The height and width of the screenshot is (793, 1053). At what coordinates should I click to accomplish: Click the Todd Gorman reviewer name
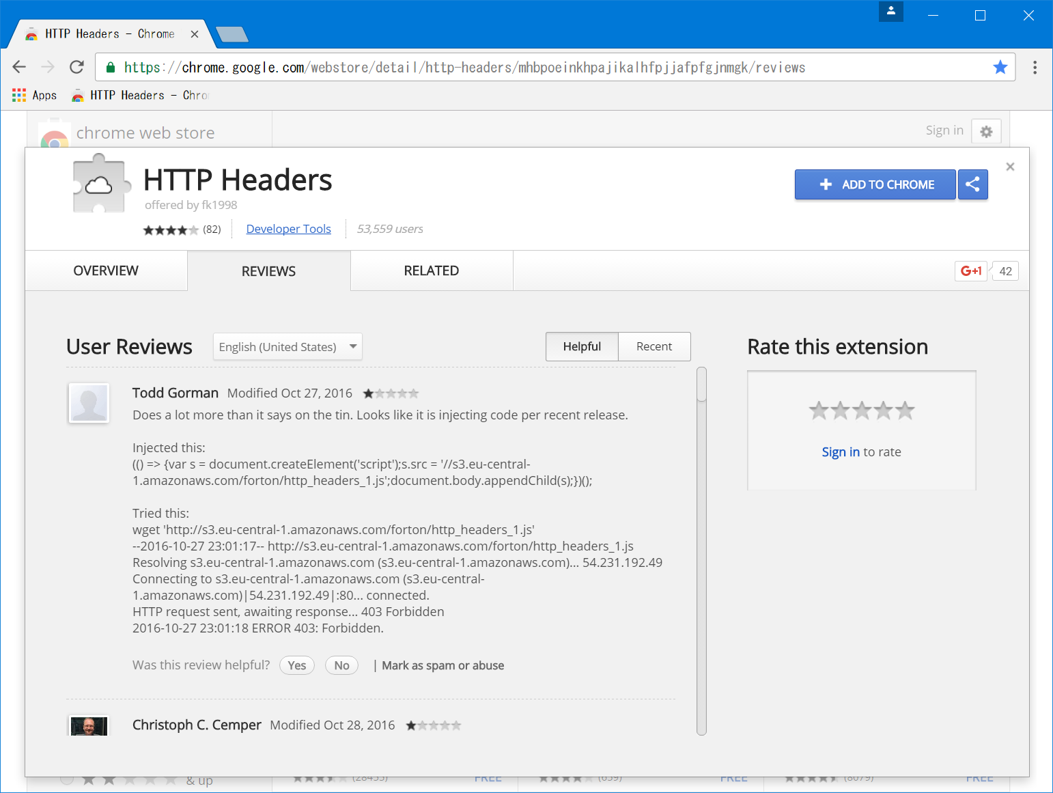[175, 393]
